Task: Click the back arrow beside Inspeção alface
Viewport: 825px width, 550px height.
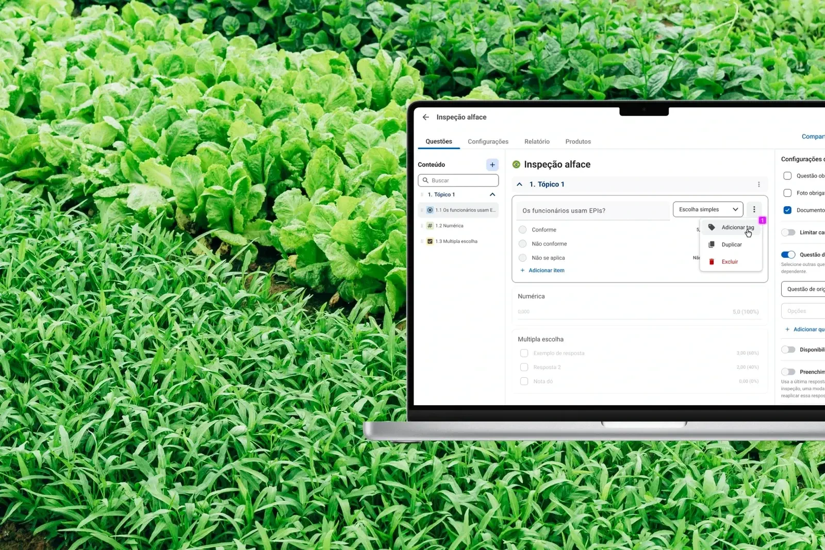Action: click(x=425, y=117)
